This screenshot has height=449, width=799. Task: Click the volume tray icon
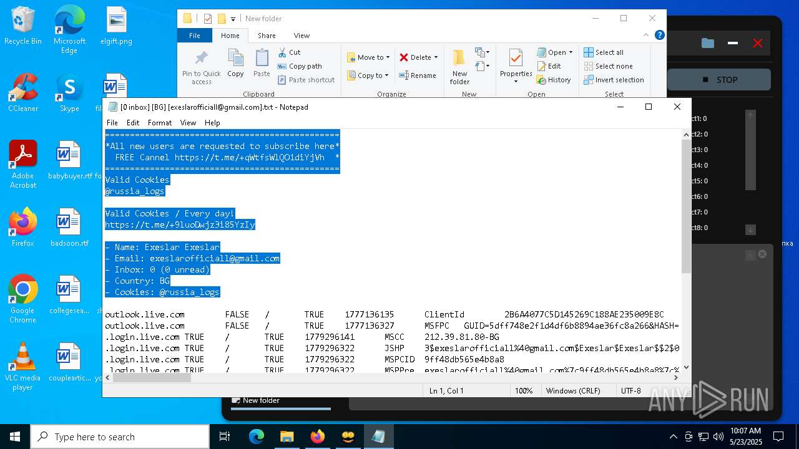coord(718,437)
